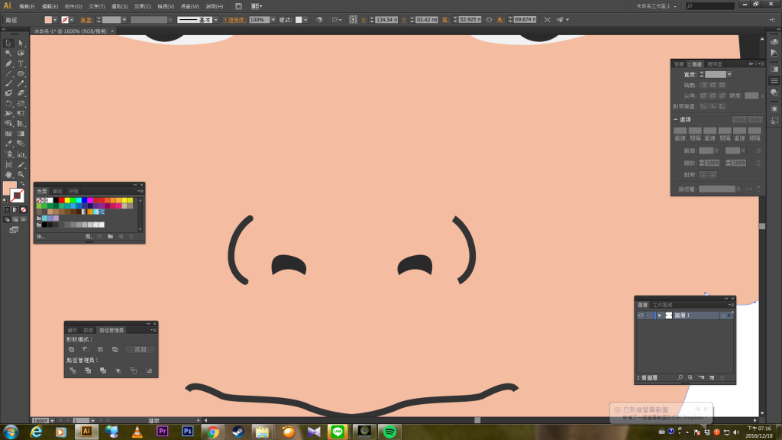Toggle lock column for 圖層 1

coord(650,315)
